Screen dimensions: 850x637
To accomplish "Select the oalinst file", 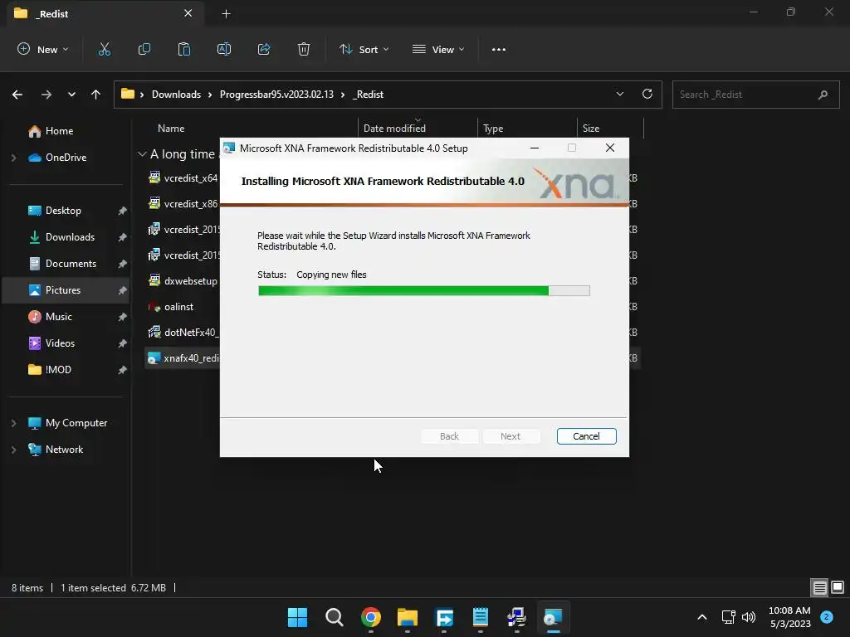I will tap(171, 307).
